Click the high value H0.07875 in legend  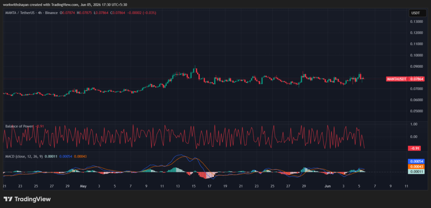click(x=84, y=13)
